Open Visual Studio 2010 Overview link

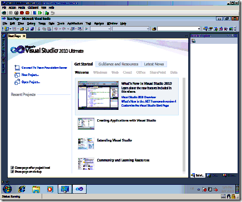pyautogui.click(x=139, y=97)
